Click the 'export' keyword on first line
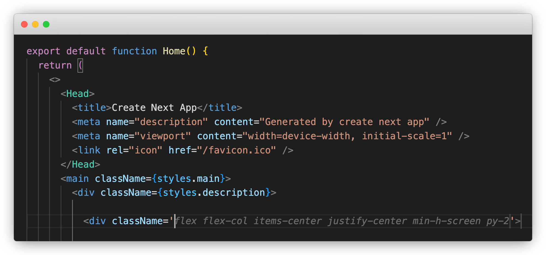 [x=43, y=51]
